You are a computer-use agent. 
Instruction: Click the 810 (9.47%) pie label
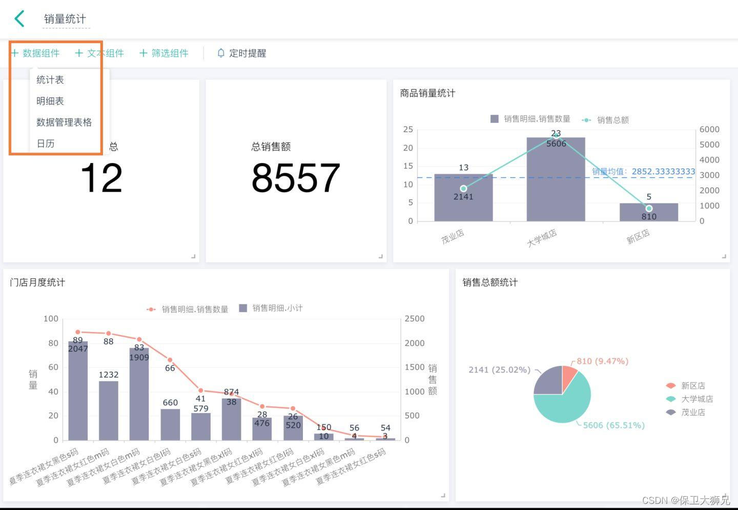(x=602, y=361)
